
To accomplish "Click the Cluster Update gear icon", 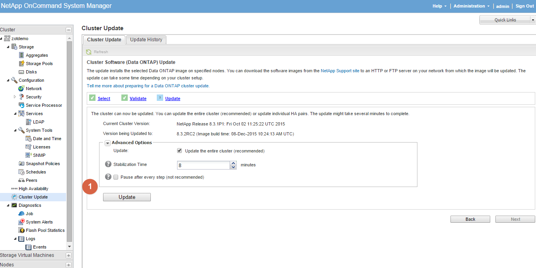I will [x=14, y=197].
